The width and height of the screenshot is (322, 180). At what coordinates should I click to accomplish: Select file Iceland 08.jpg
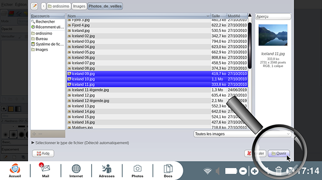click(158, 69)
